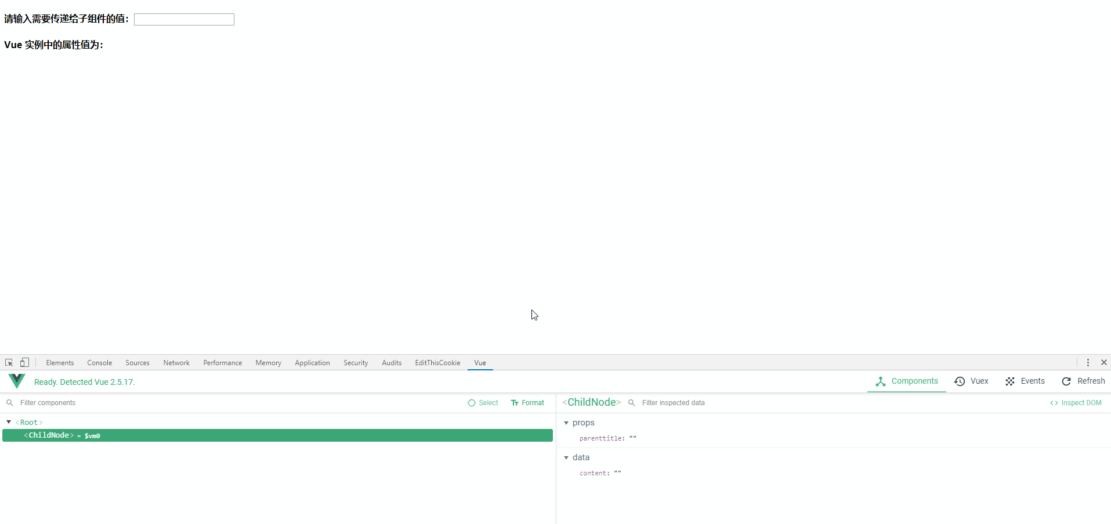Click the Select component button
This screenshot has height=524, width=1111.
click(x=483, y=403)
